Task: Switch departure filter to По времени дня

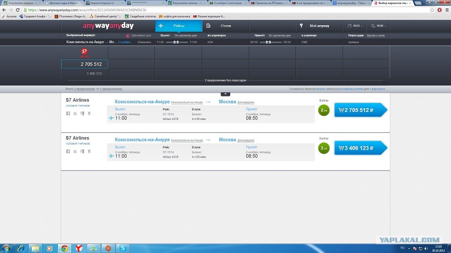Action: coord(186,36)
